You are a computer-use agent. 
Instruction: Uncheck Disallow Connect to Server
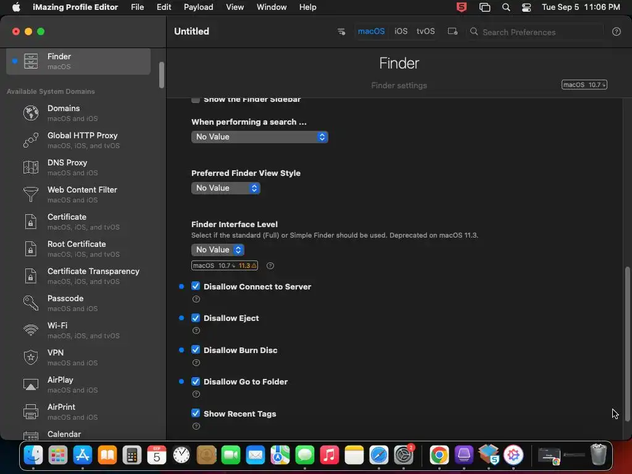tap(196, 286)
